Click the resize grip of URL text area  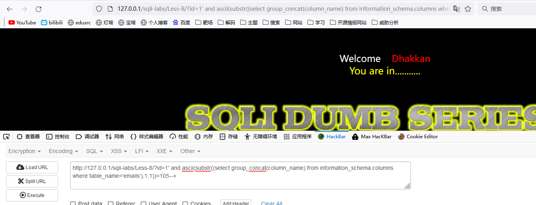tap(407, 186)
